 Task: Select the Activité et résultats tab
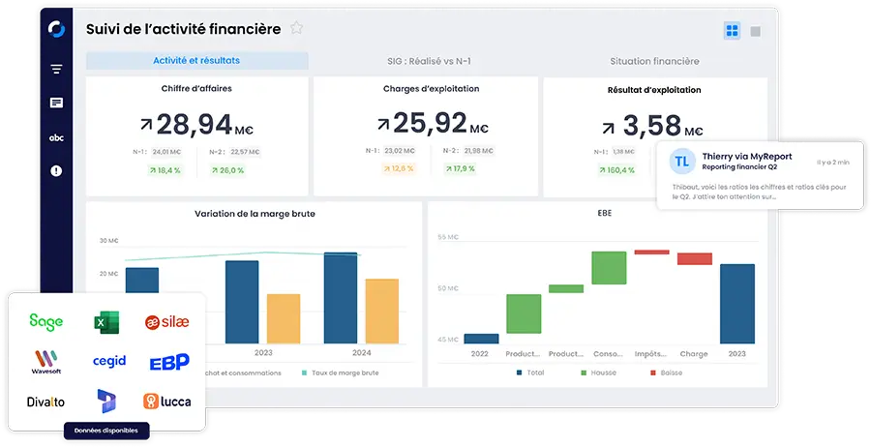pos(196,61)
